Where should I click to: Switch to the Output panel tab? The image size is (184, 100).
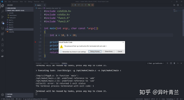click(46, 63)
